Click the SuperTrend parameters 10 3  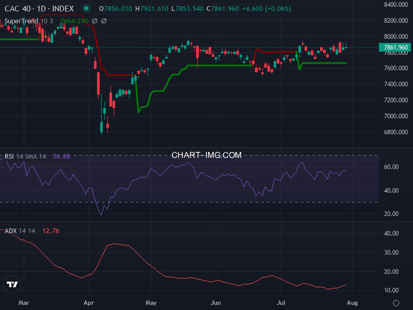(x=46, y=21)
